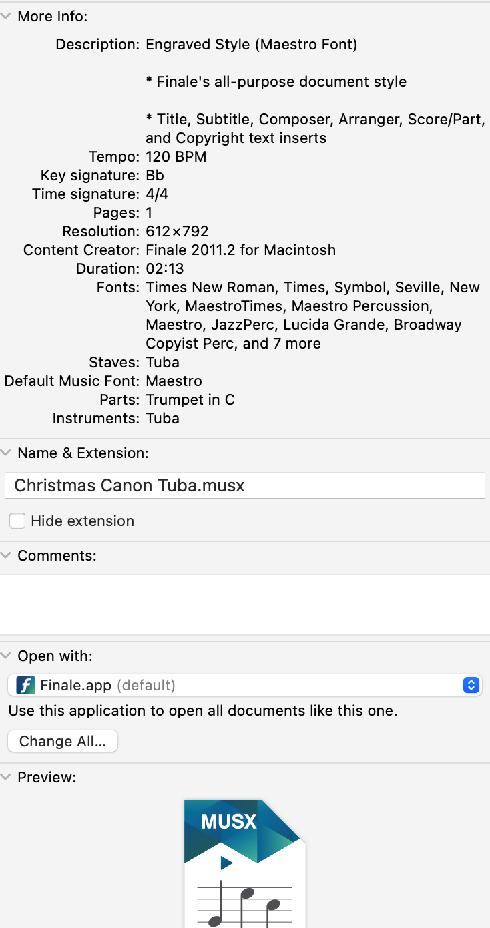The height and width of the screenshot is (928, 490).
Task: Click the Hide extension label text
Action: click(83, 521)
